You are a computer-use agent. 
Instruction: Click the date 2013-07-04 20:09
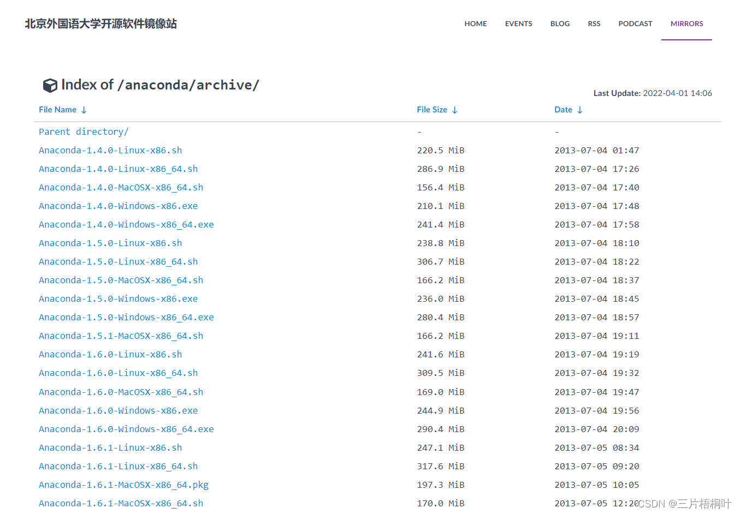(597, 429)
